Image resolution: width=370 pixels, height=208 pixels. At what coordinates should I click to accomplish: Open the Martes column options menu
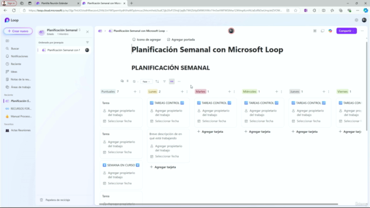(234, 91)
